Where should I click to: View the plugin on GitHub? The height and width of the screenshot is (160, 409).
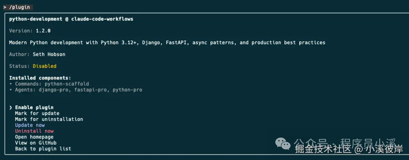[36, 143]
